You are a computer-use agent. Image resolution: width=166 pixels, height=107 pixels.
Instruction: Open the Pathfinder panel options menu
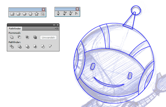click(x=57, y=29)
